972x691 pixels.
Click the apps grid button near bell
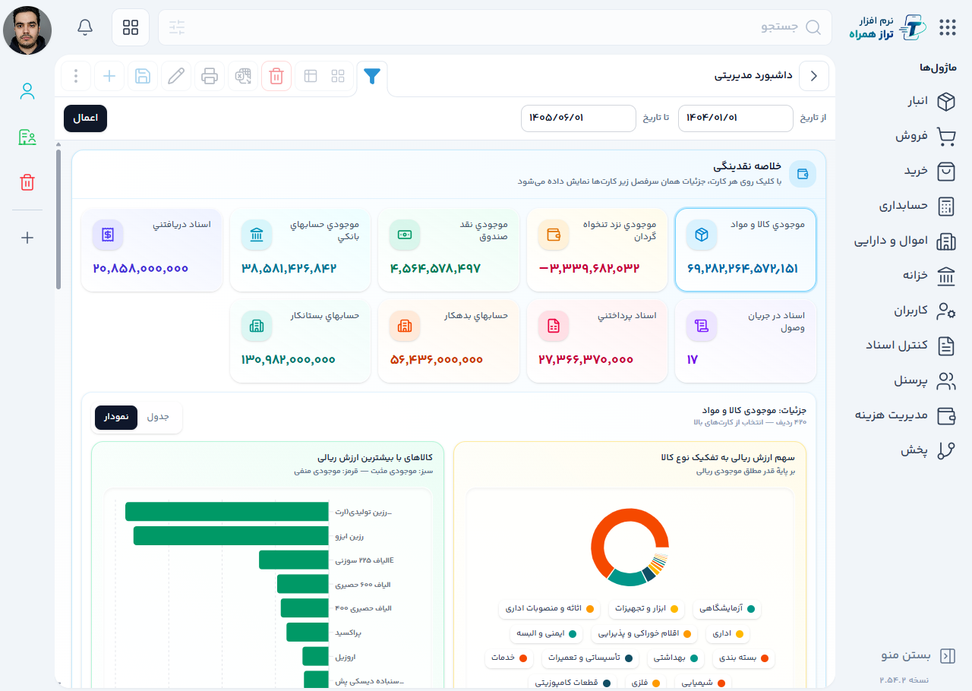131,27
